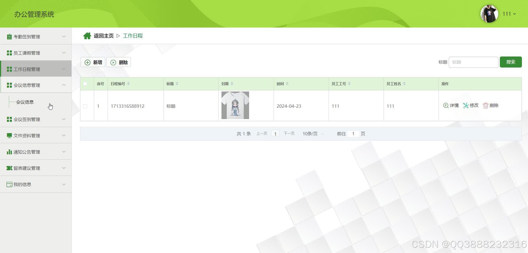Click the 搜索 search button
The image size is (528, 253).
[511, 62]
